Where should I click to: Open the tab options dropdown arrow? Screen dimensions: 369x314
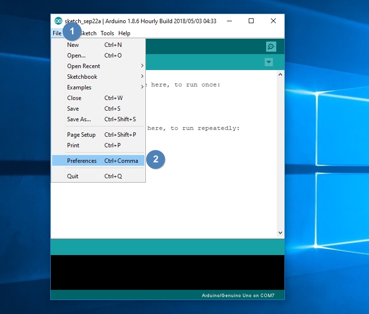coord(269,62)
